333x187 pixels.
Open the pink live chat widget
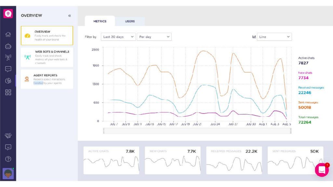[322, 170]
